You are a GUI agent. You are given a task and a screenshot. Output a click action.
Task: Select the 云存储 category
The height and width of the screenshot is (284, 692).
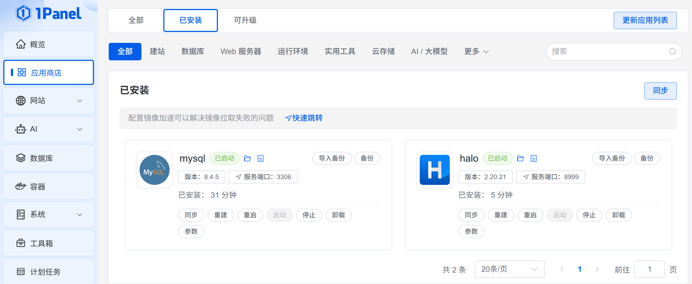click(x=383, y=51)
